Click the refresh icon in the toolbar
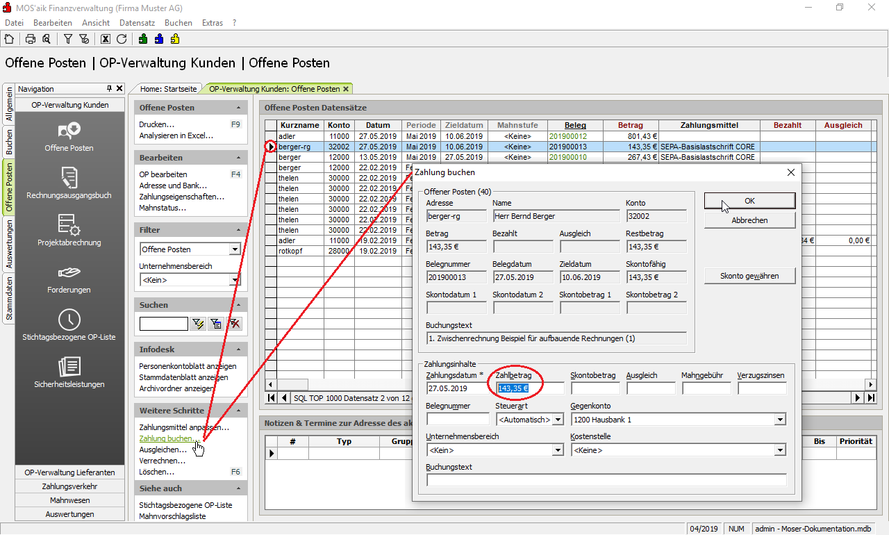The image size is (889, 535). pos(122,39)
